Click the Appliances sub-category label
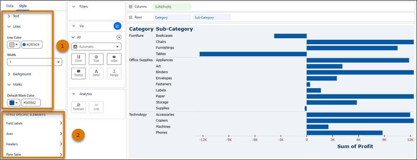417x160 pixels. coord(164,60)
